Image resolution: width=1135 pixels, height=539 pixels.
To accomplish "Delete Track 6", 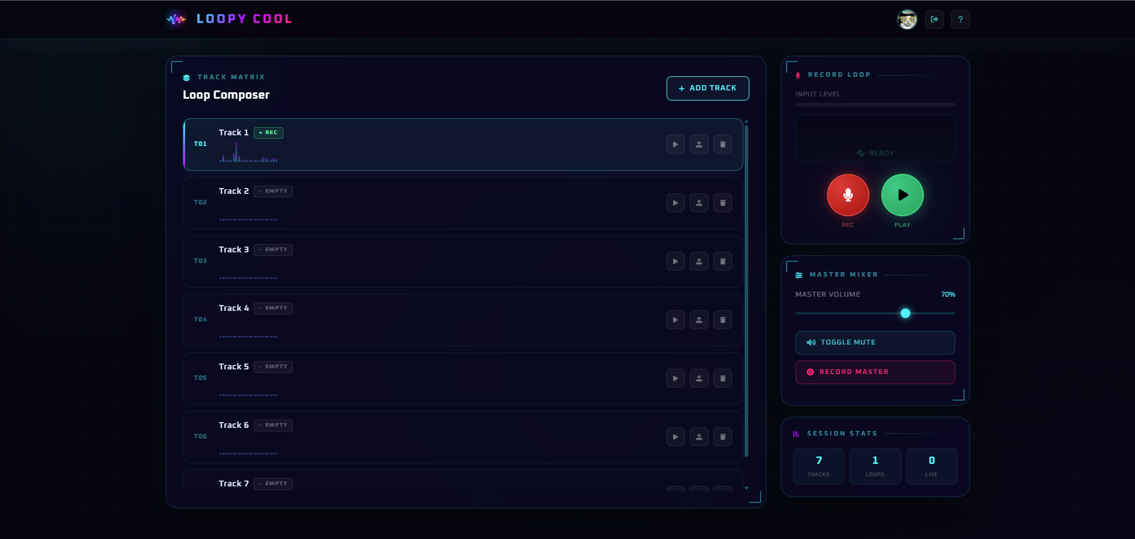I will point(722,437).
